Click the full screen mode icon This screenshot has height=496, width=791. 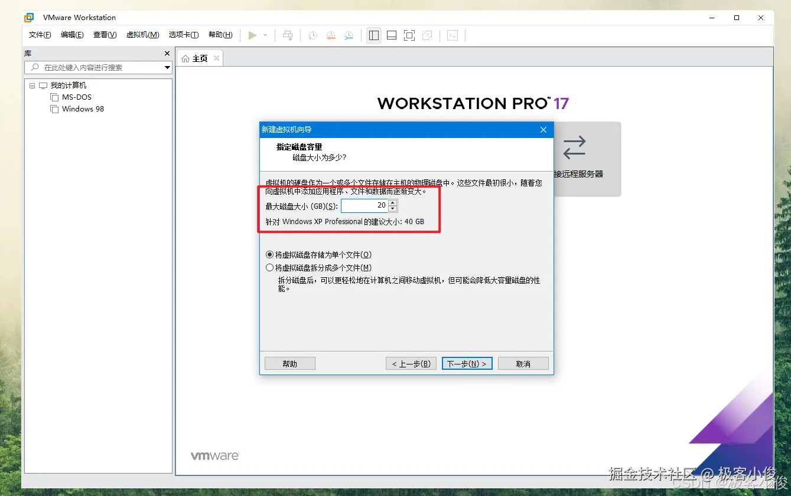409,35
